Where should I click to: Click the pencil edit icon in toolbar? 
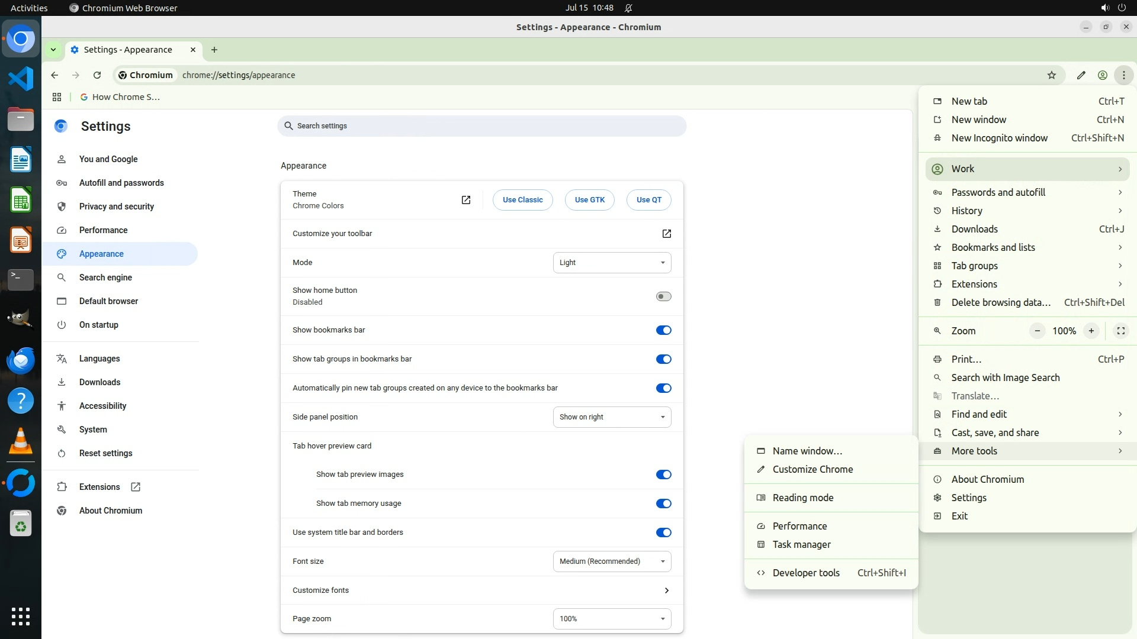coord(1081,75)
